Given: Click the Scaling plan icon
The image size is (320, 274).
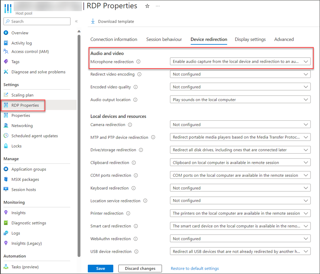Looking at the screenshot, I should click(6, 95).
